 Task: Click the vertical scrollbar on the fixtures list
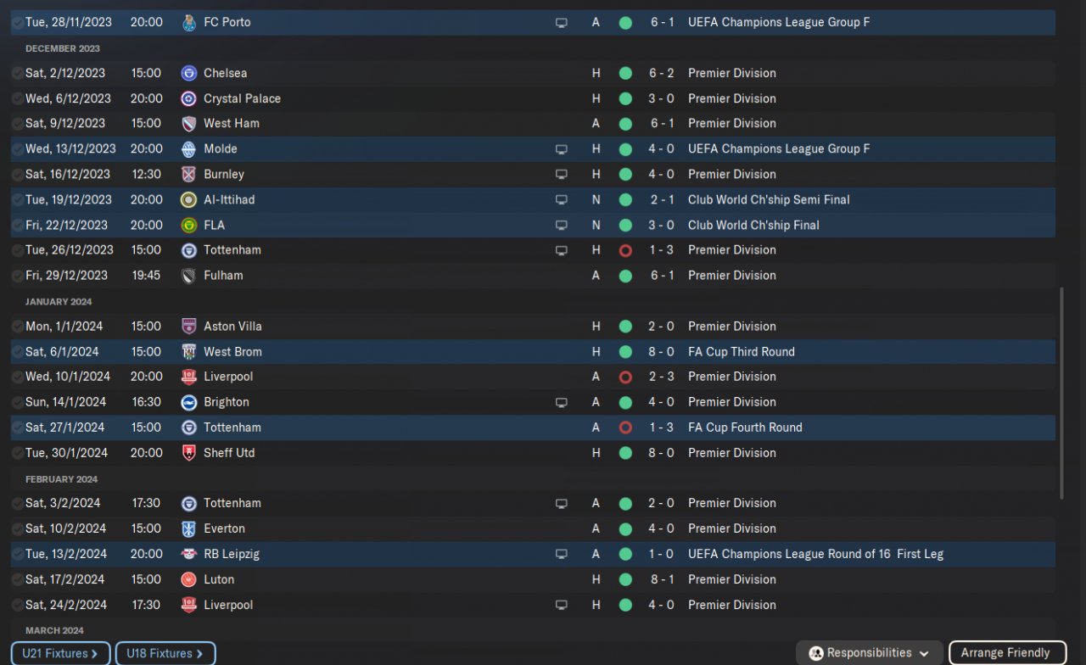tap(1061, 392)
